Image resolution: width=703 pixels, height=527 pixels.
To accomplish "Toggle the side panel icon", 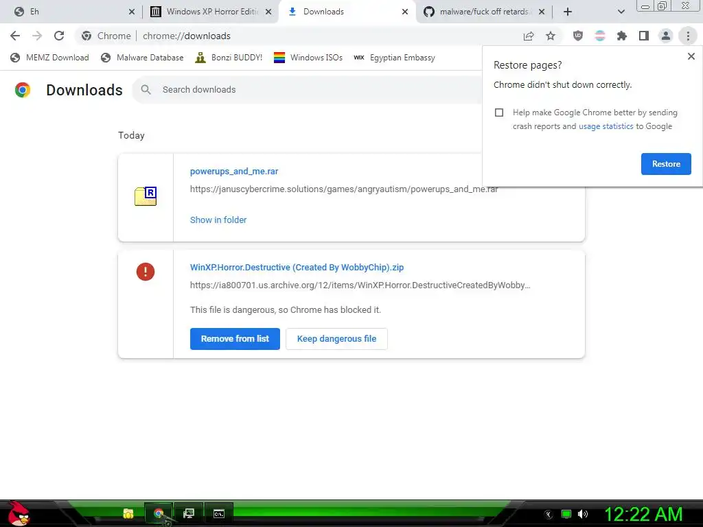I will (644, 36).
